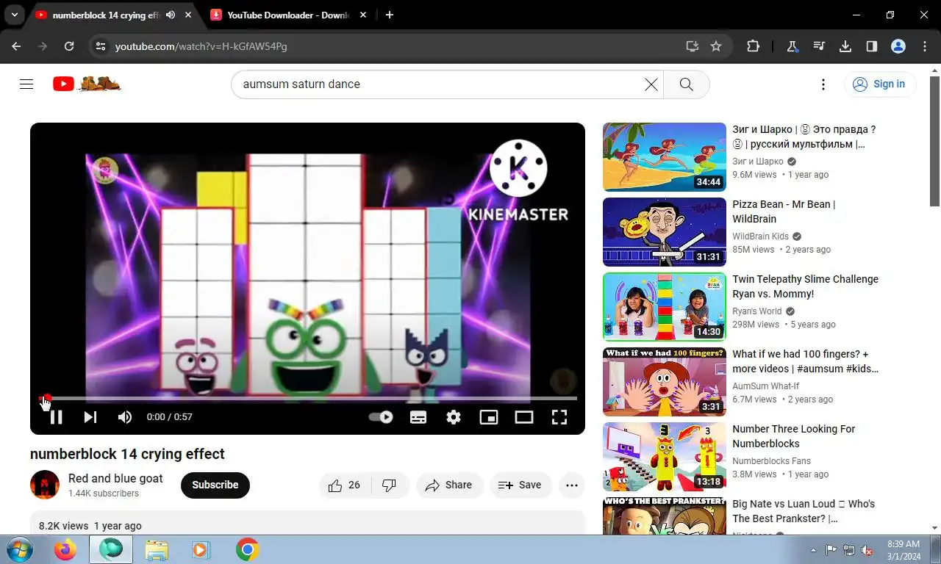Close the numberblock 14 crying tab
941x564 pixels.
coord(190,15)
